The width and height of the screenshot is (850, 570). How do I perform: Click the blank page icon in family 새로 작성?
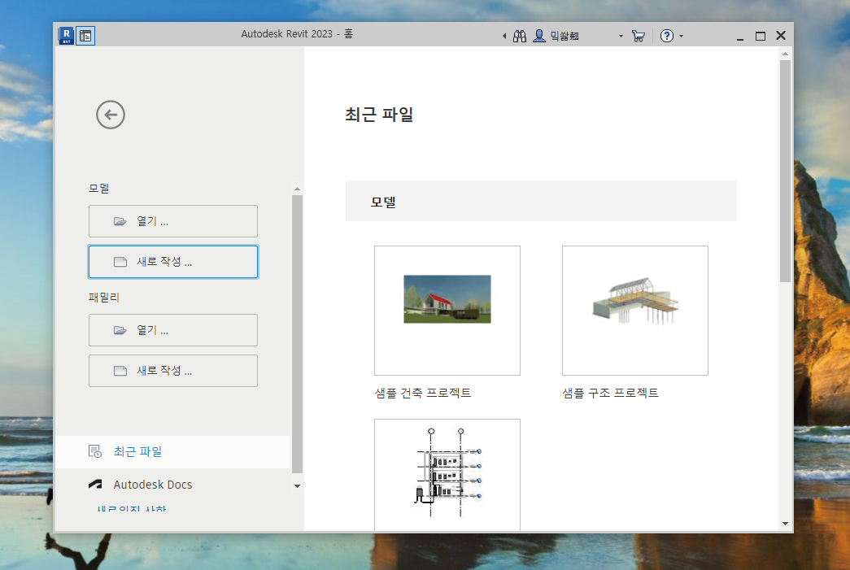120,371
